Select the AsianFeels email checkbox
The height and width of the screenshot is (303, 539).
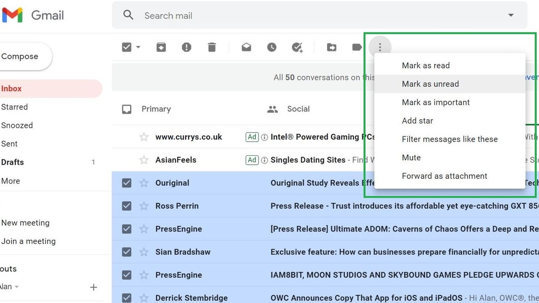pos(127,160)
